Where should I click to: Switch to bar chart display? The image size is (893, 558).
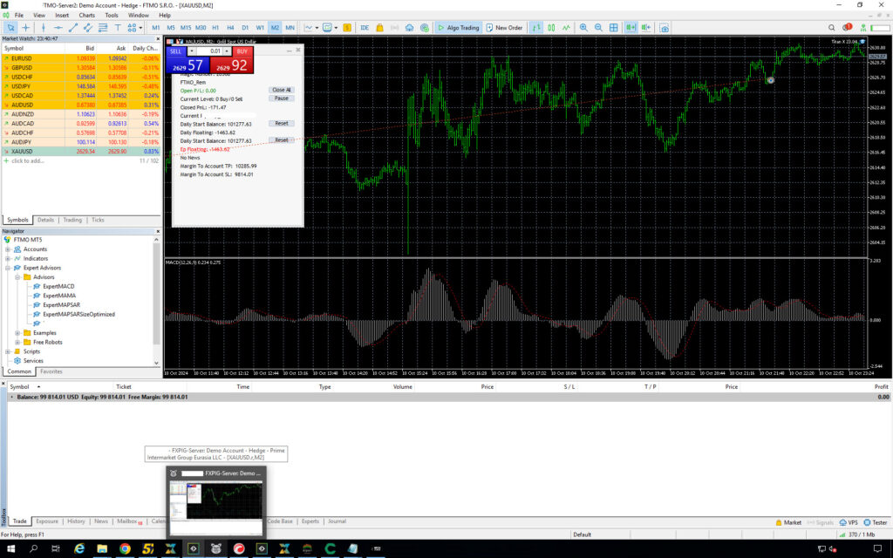(x=536, y=27)
